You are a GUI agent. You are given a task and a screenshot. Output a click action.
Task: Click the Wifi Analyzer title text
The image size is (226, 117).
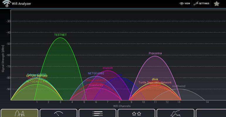(x=21, y=4)
